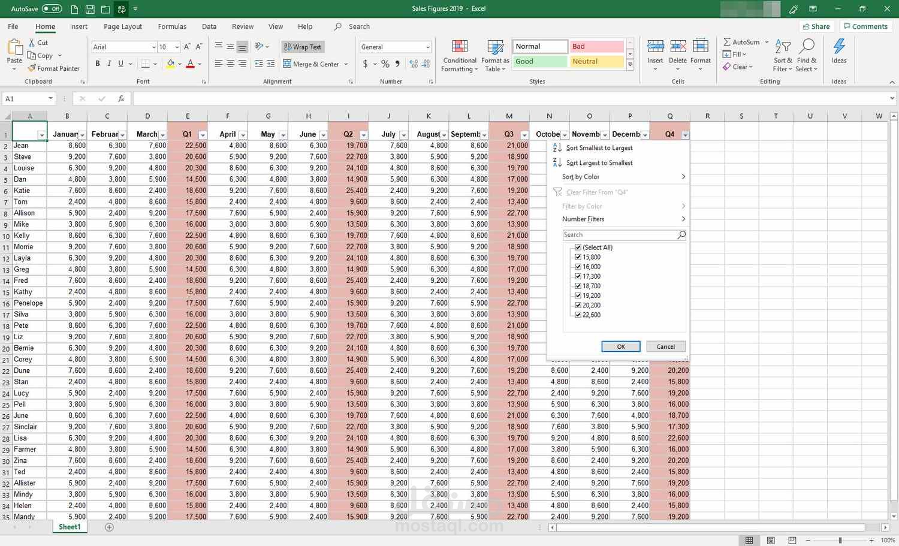The width and height of the screenshot is (899, 546).
Task: Apply the Bad cell style
Action: click(596, 46)
